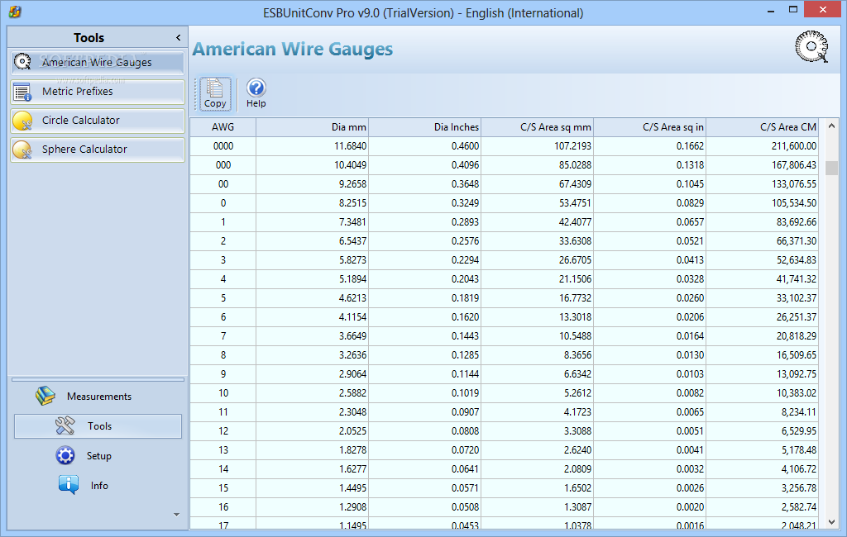
Task: Select the 2.6240 area cell
Action: [x=537, y=450]
